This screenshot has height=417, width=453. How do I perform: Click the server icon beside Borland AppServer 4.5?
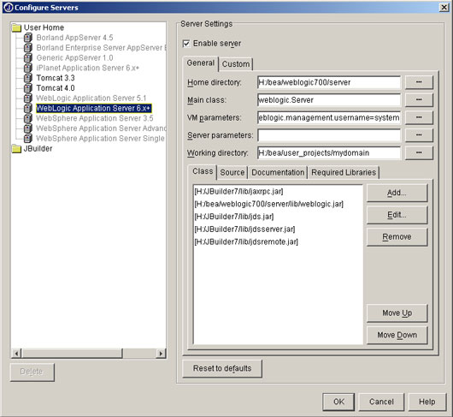coord(27,38)
